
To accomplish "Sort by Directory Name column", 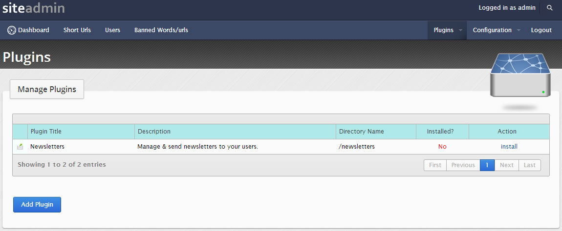I will point(361,132).
